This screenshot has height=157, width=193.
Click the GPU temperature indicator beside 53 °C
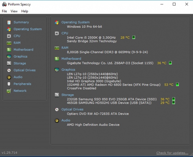coord(177,84)
